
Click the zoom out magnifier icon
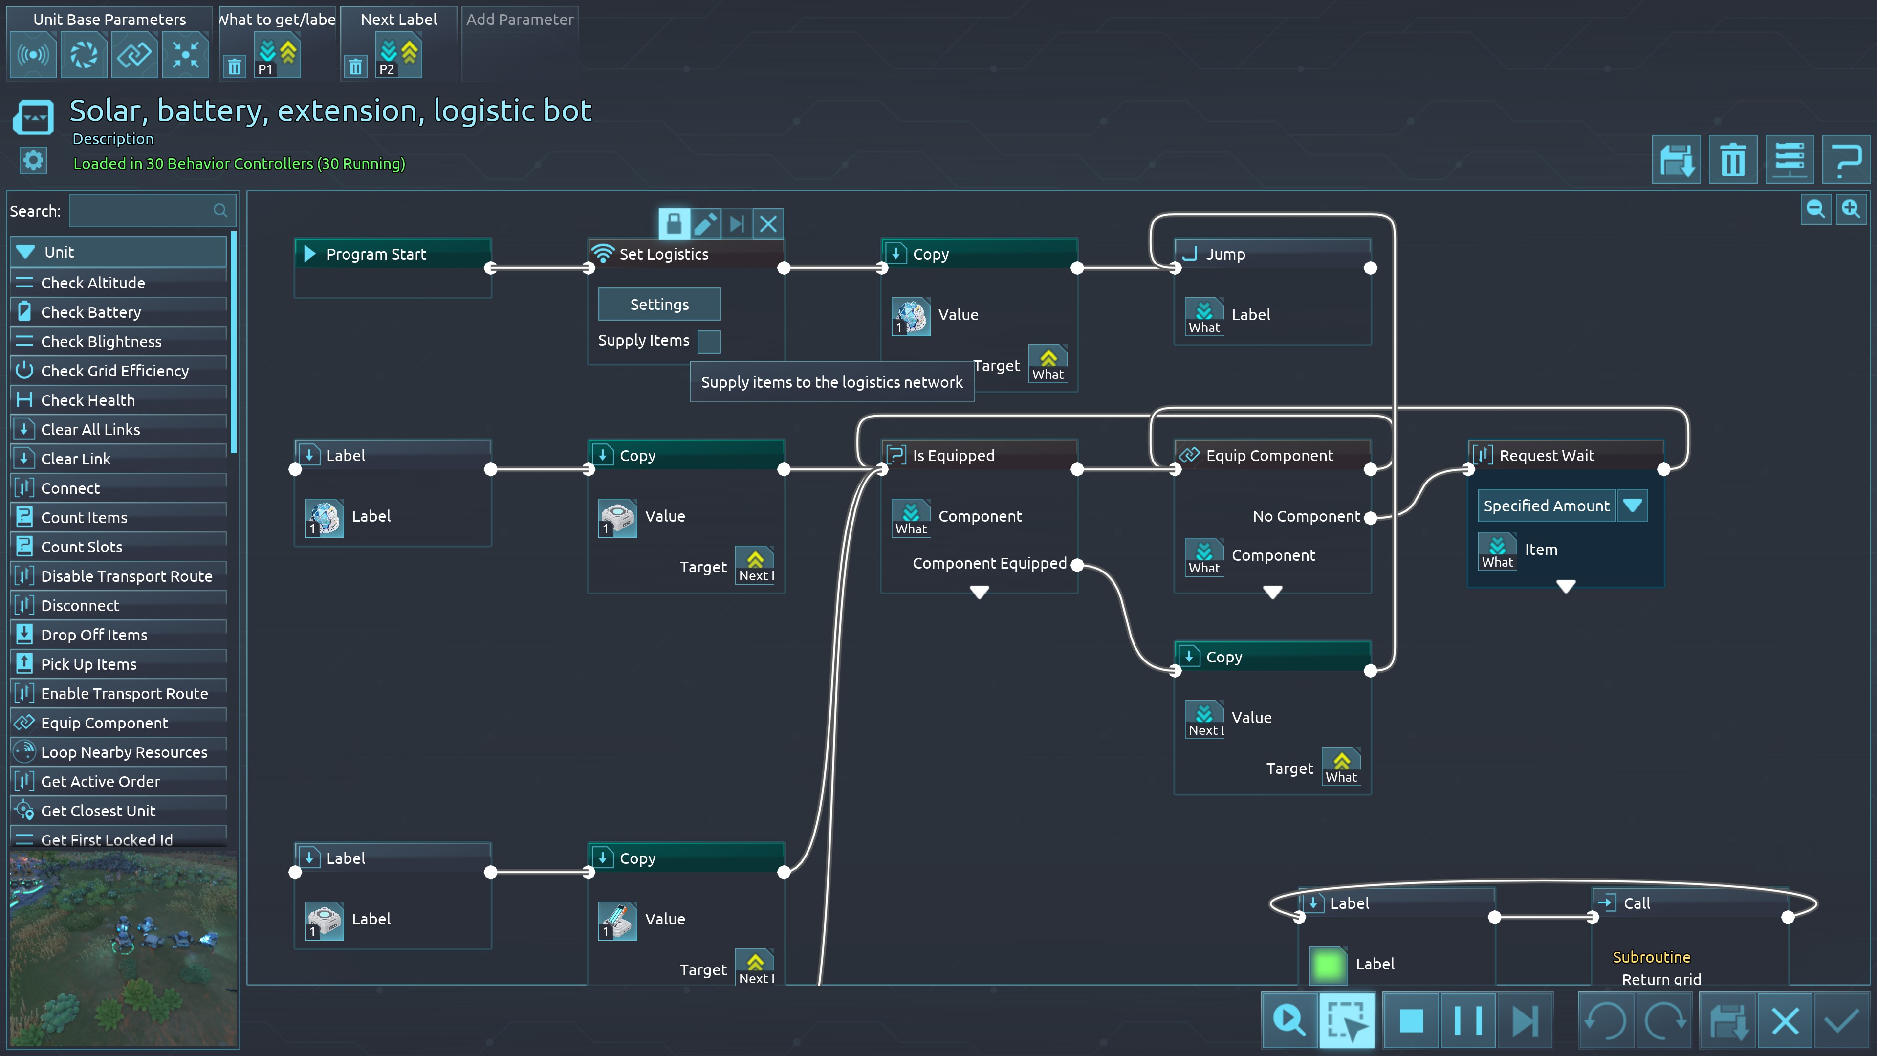[x=1815, y=210]
